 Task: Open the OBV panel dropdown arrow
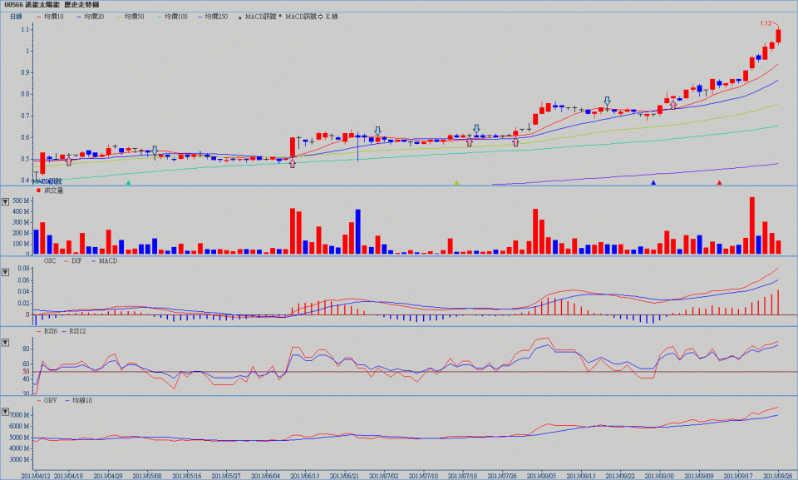pyautogui.click(x=7, y=411)
